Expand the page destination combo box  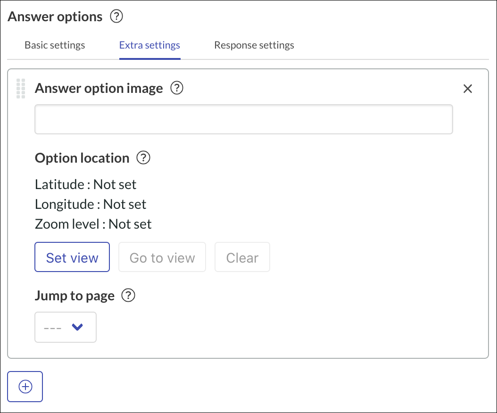65,327
